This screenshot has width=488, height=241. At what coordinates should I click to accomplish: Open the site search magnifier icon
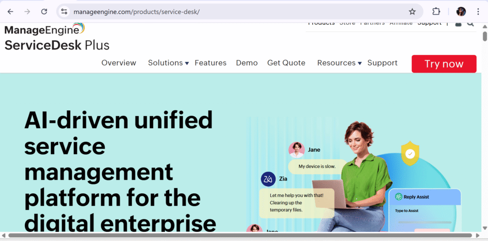coord(470,24)
